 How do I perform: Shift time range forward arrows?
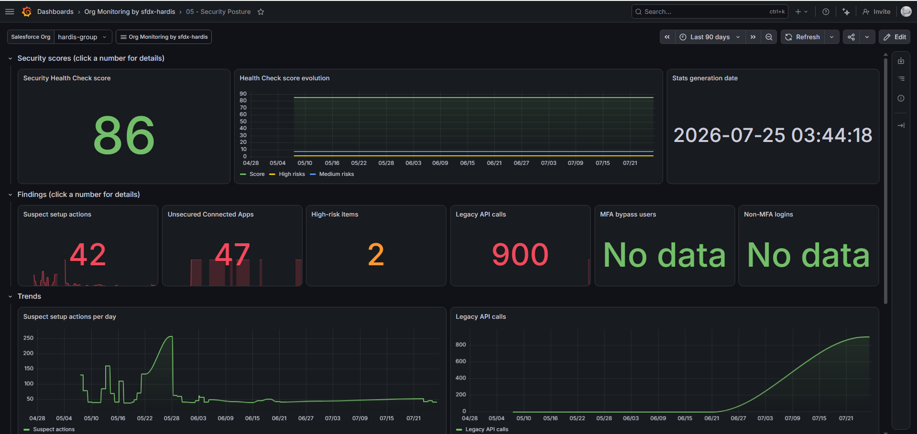(753, 37)
